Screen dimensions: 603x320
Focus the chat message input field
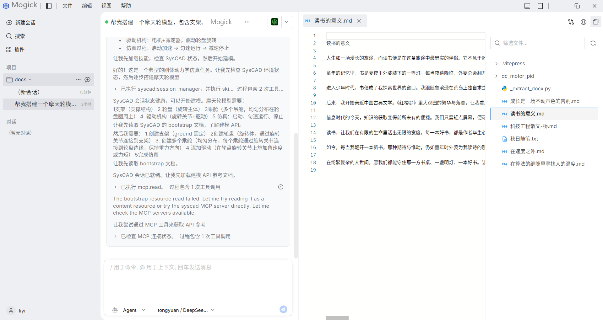198,282
